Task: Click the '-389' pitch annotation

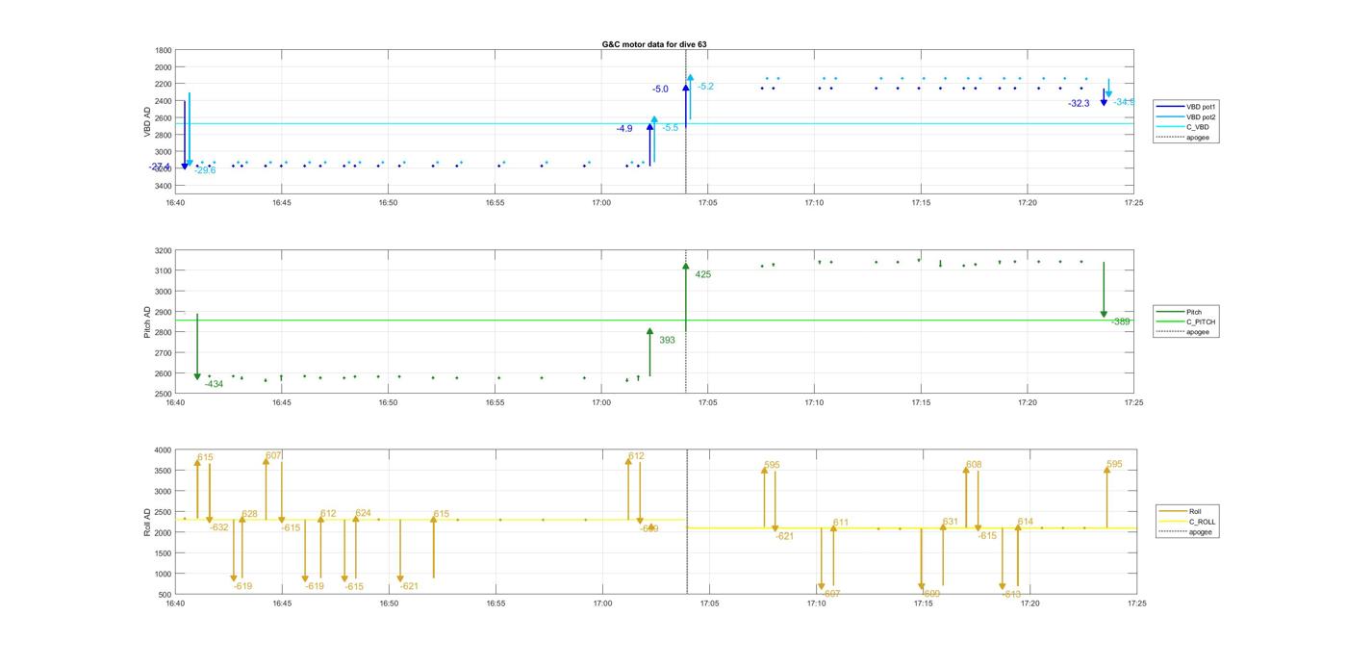Action: click(1120, 321)
